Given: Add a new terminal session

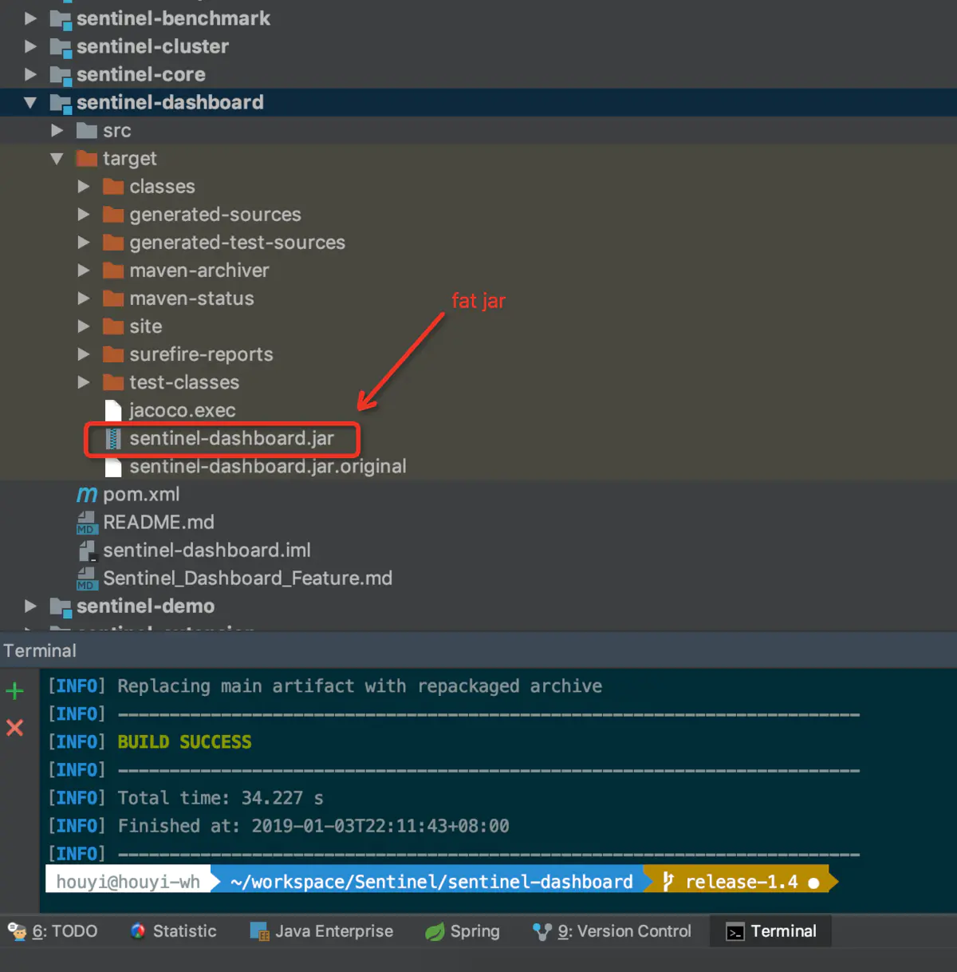Looking at the screenshot, I should [14, 691].
